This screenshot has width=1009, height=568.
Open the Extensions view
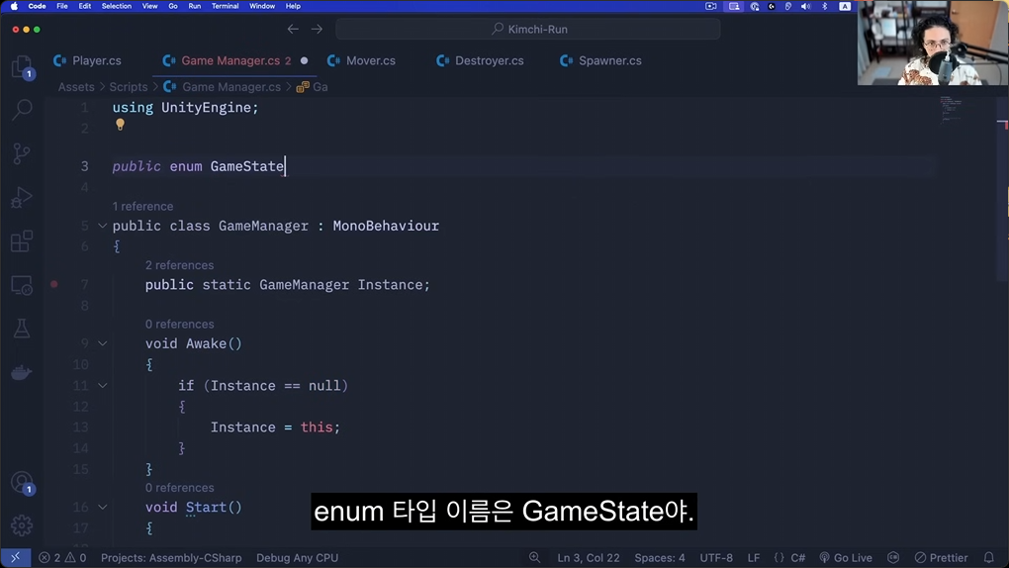click(22, 241)
